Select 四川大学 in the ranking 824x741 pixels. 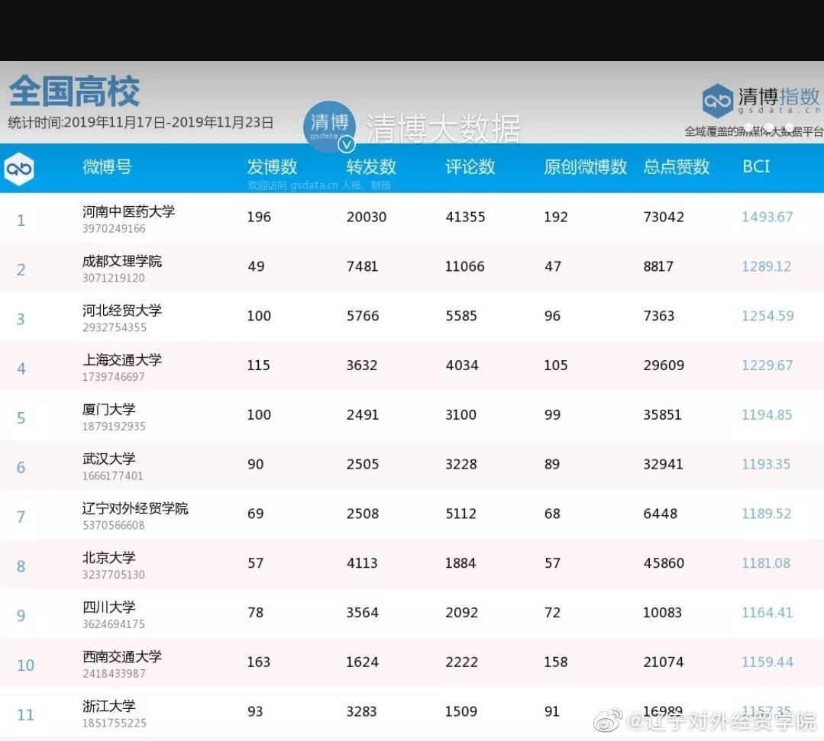coord(108,607)
